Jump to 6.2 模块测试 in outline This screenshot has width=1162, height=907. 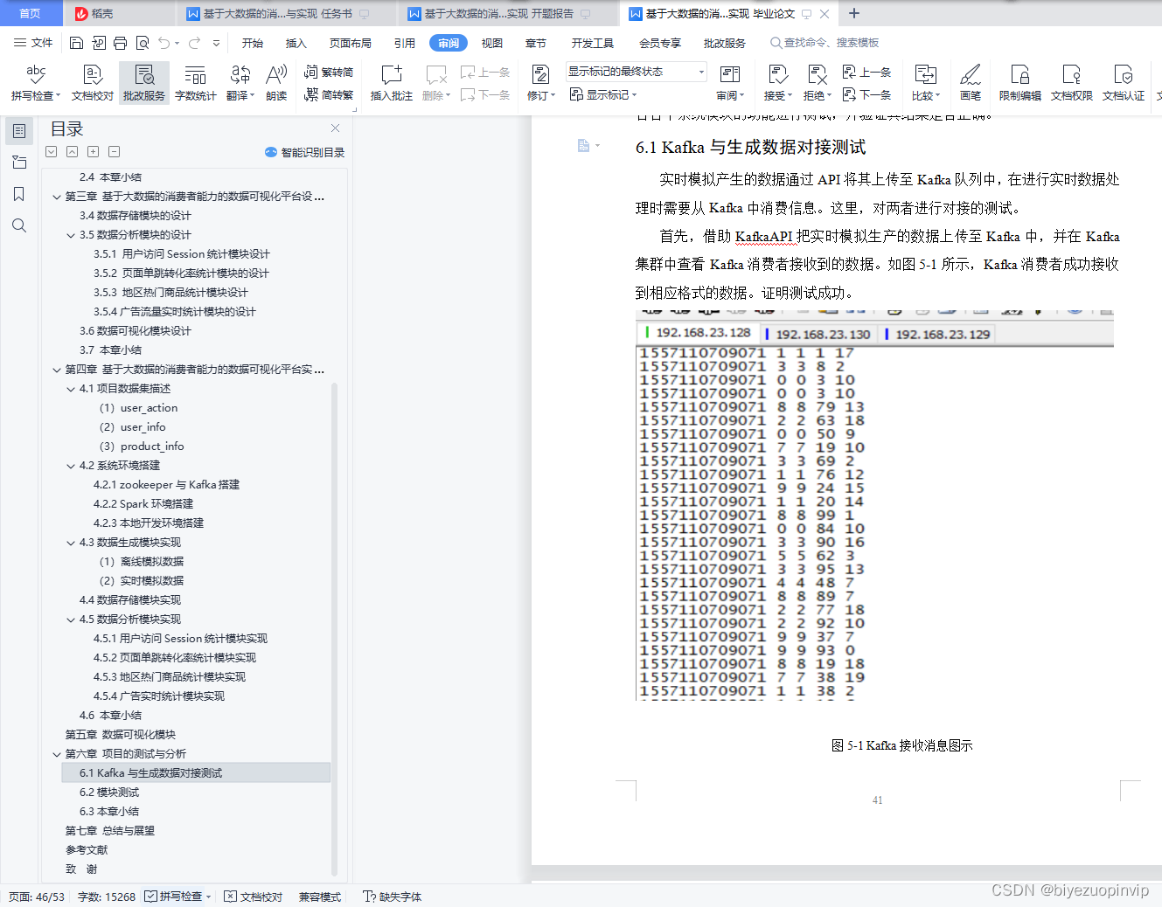click(x=109, y=793)
